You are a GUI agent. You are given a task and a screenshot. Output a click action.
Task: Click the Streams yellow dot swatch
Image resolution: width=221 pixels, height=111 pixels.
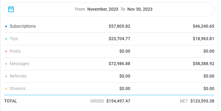pos(6,89)
